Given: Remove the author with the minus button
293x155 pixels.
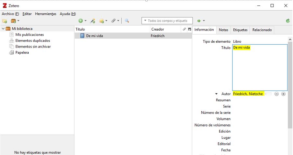Looking at the screenshot, I should [x=276, y=94].
